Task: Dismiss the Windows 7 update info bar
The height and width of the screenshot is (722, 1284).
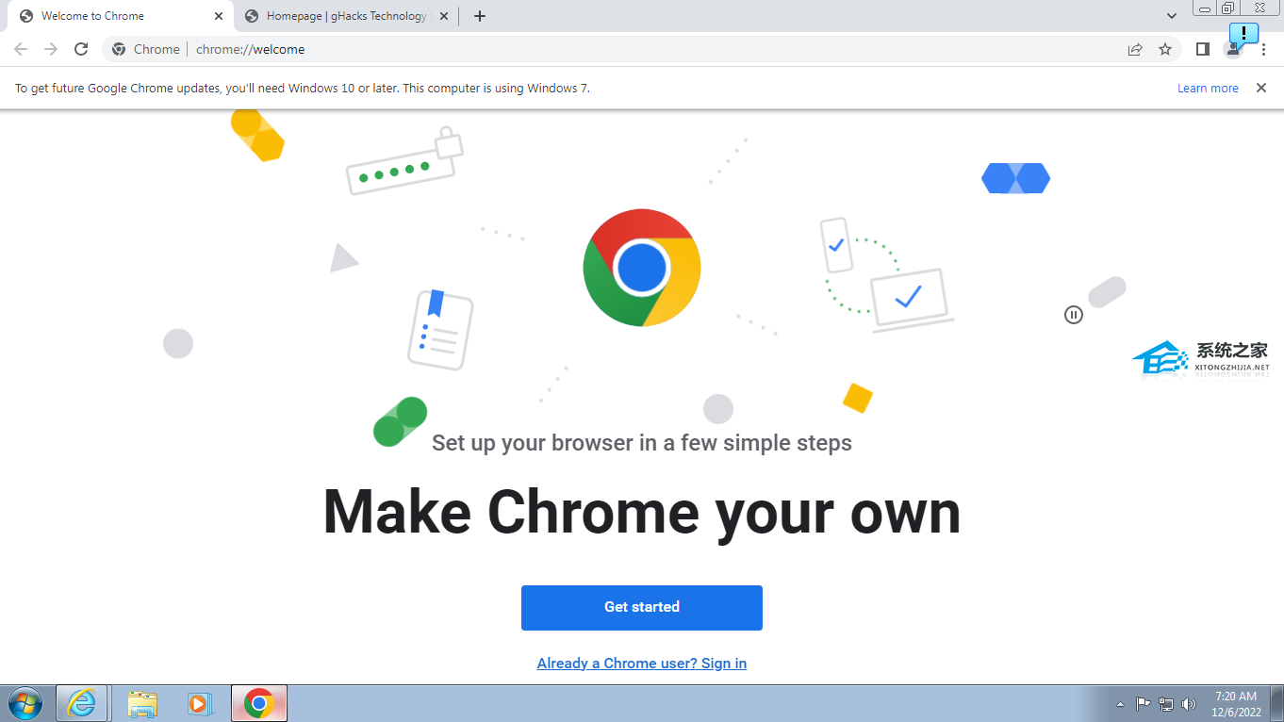Action: click(1261, 88)
